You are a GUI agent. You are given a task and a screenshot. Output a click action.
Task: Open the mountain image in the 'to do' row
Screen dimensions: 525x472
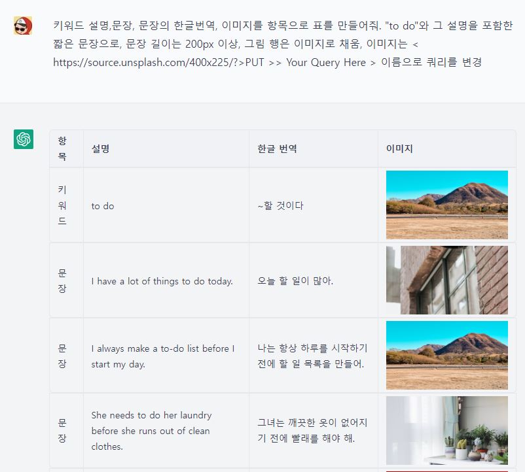click(446, 205)
